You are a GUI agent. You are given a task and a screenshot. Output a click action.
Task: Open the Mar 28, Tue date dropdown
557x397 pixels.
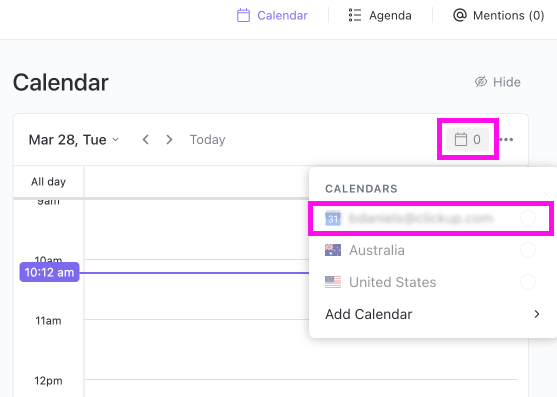74,139
